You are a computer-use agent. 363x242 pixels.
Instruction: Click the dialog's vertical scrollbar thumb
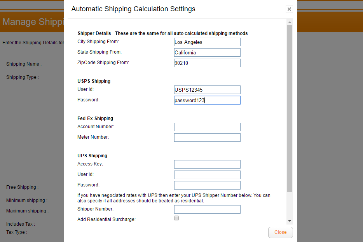[x=290, y=109]
